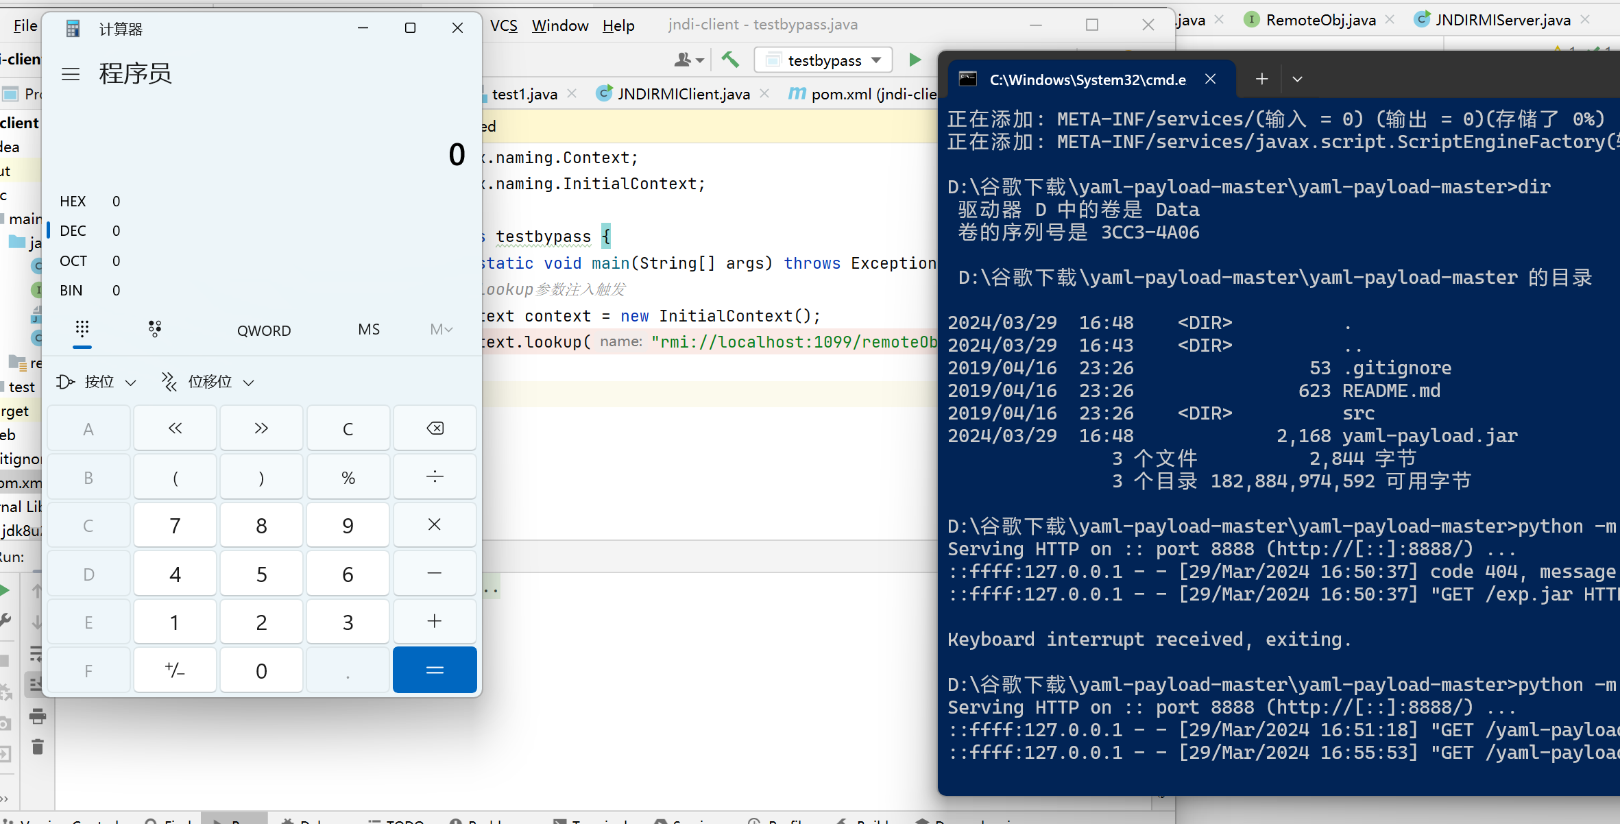Image resolution: width=1620 pixels, height=824 pixels.
Task: Open the VCS menu in IntelliJ
Action: 504,25
